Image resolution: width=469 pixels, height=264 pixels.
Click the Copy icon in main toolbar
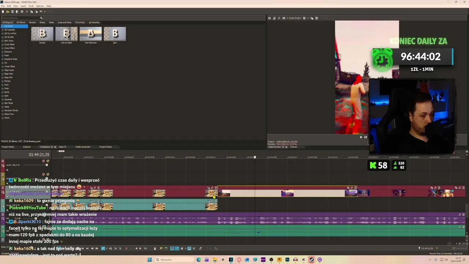point(31,11)
